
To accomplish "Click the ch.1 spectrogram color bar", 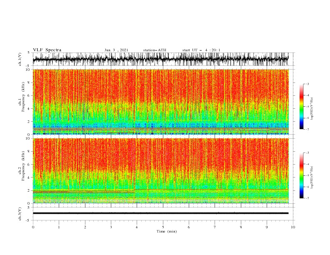I will (301, 107).
